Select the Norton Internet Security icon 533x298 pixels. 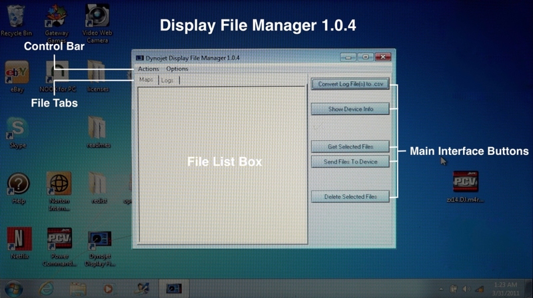pyautogui.click(x=58, y=184)
